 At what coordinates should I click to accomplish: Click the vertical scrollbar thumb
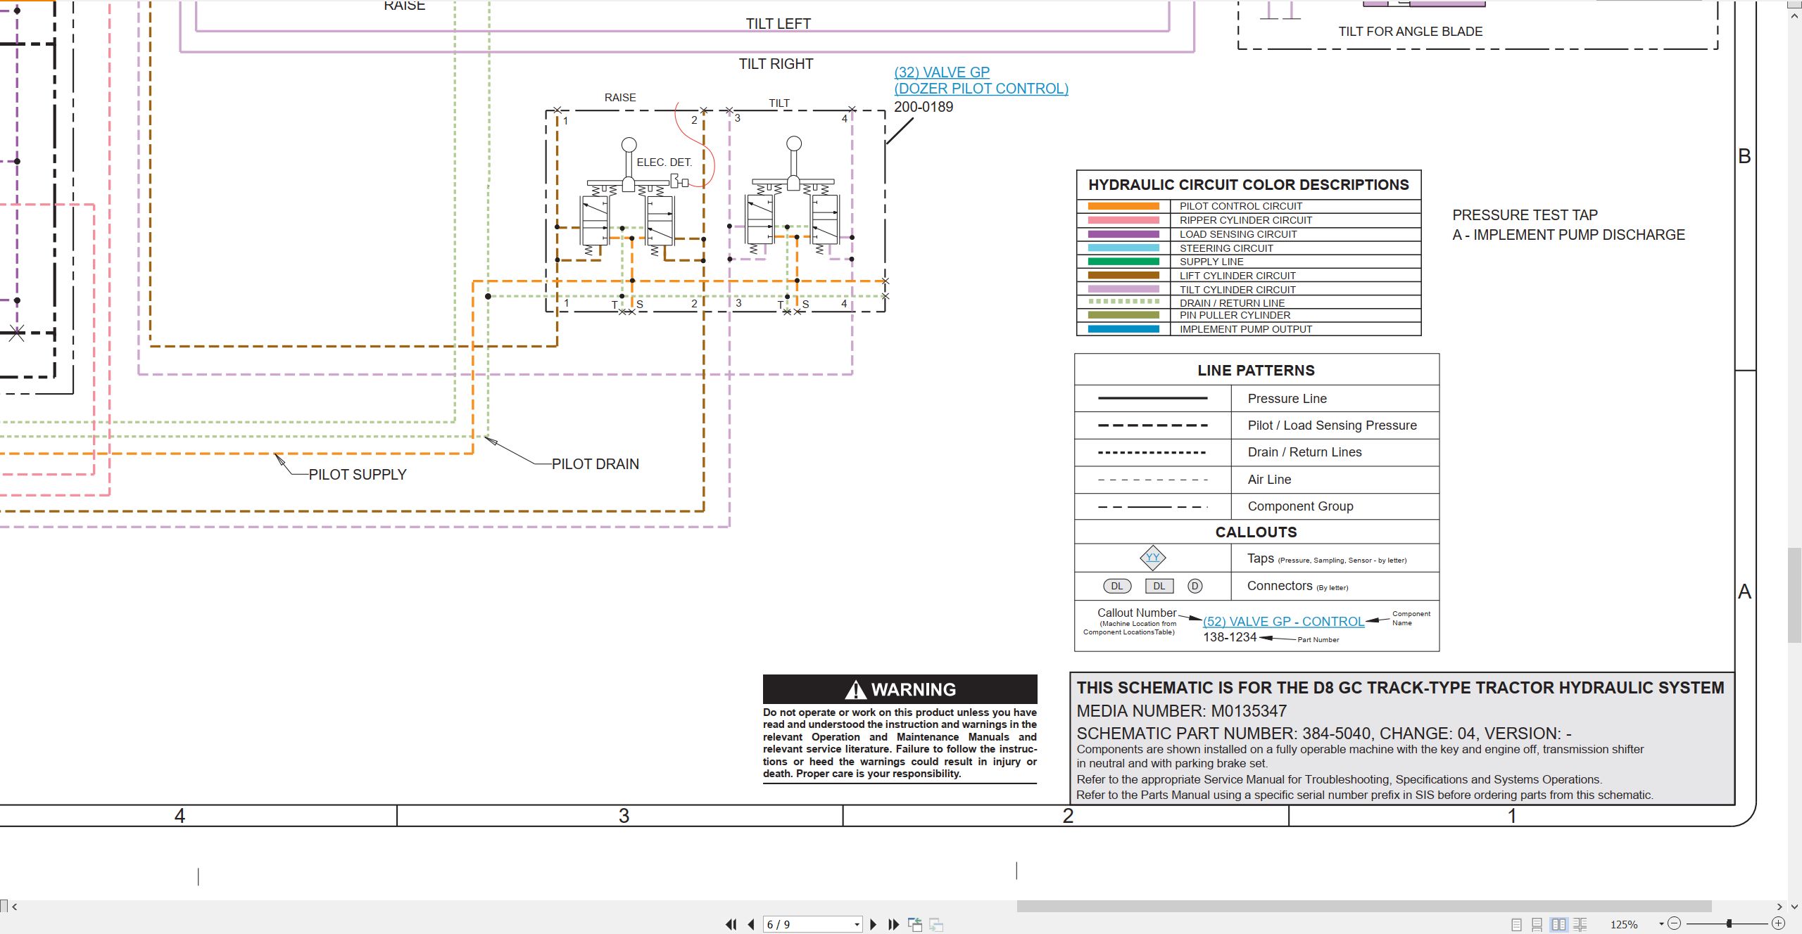click(x=1795, y=595)
